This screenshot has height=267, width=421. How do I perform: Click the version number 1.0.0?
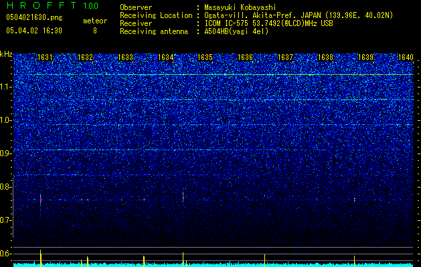coord(91,5)
